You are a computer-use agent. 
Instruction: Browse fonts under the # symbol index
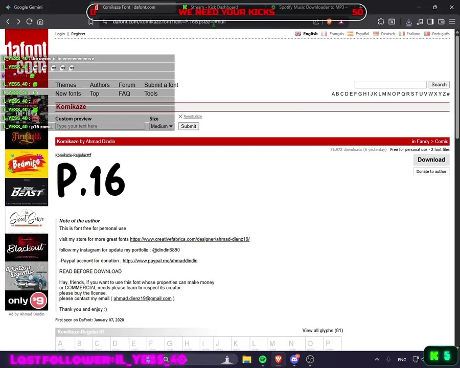448,94
